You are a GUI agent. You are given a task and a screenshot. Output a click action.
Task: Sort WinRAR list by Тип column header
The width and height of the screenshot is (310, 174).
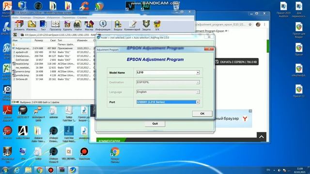[66, 40]
